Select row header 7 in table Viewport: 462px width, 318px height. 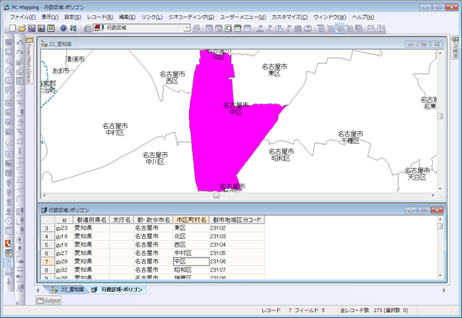[47, 262]
